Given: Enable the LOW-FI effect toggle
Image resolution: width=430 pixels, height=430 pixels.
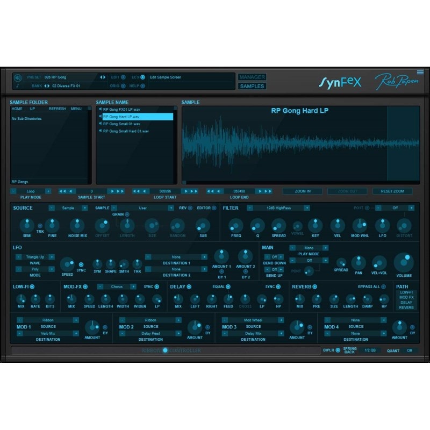Looking at the screenshot, I should click(x=32, y=286).
